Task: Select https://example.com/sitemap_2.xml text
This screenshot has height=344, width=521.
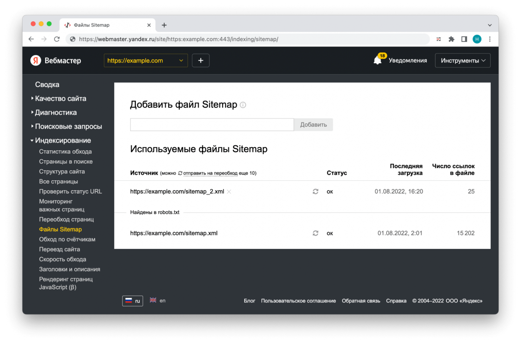Action: click(177, 191)
